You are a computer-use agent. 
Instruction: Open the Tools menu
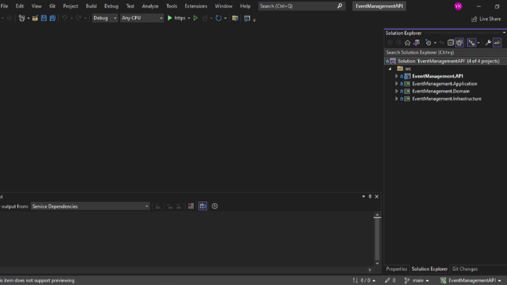click(172, 6)
